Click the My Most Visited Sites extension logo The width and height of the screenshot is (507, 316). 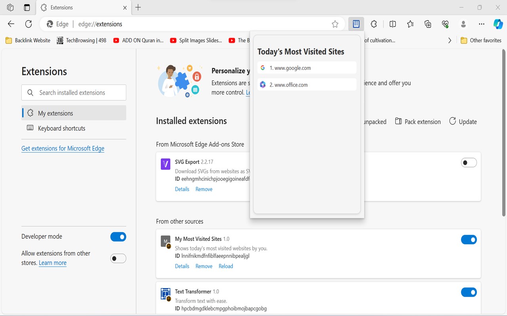coord(166,241)
